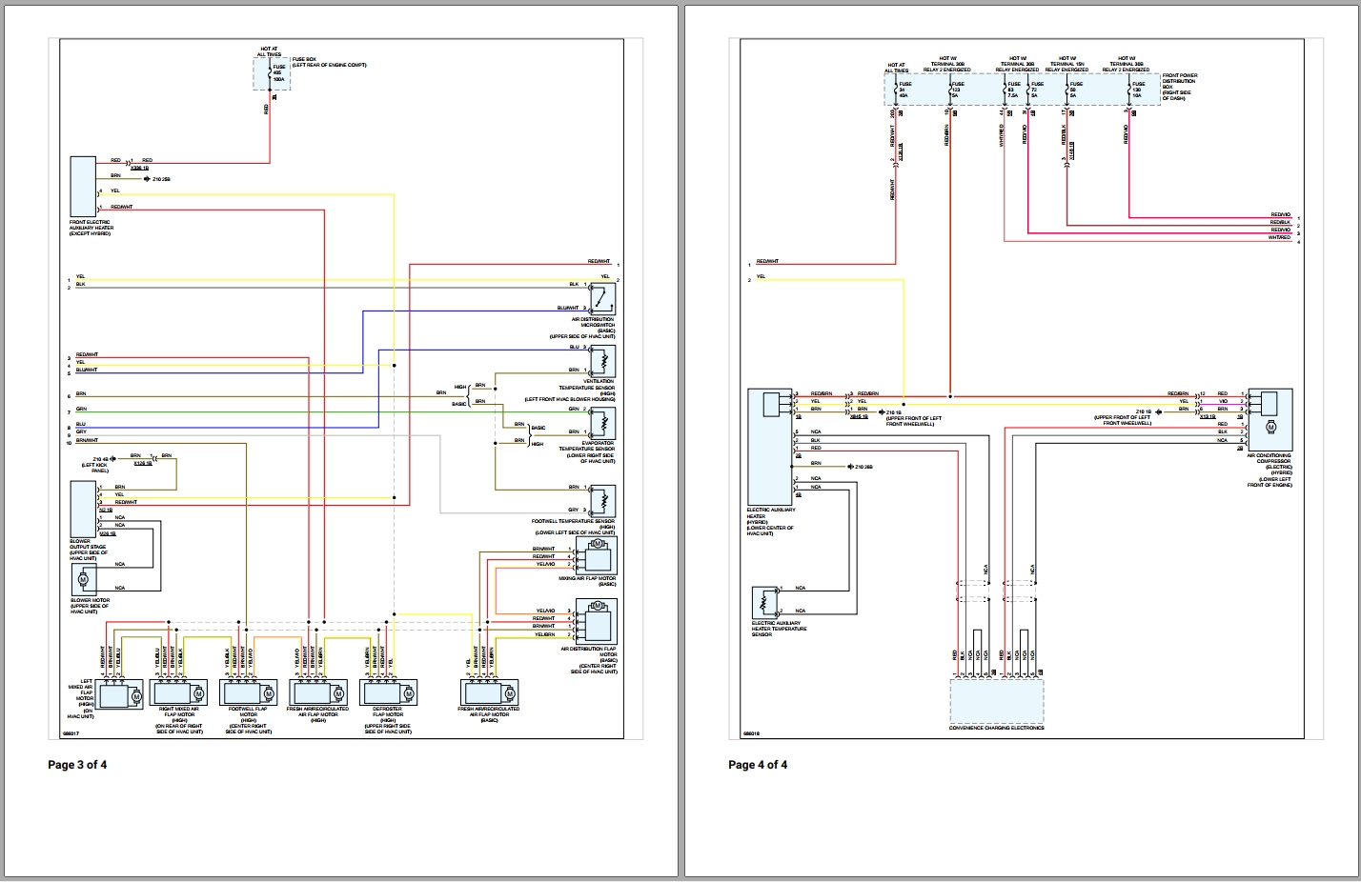Select the Evaporator Temperature Sensor resistor symbol
This screenshot has height=882, width=1361.
603,425
